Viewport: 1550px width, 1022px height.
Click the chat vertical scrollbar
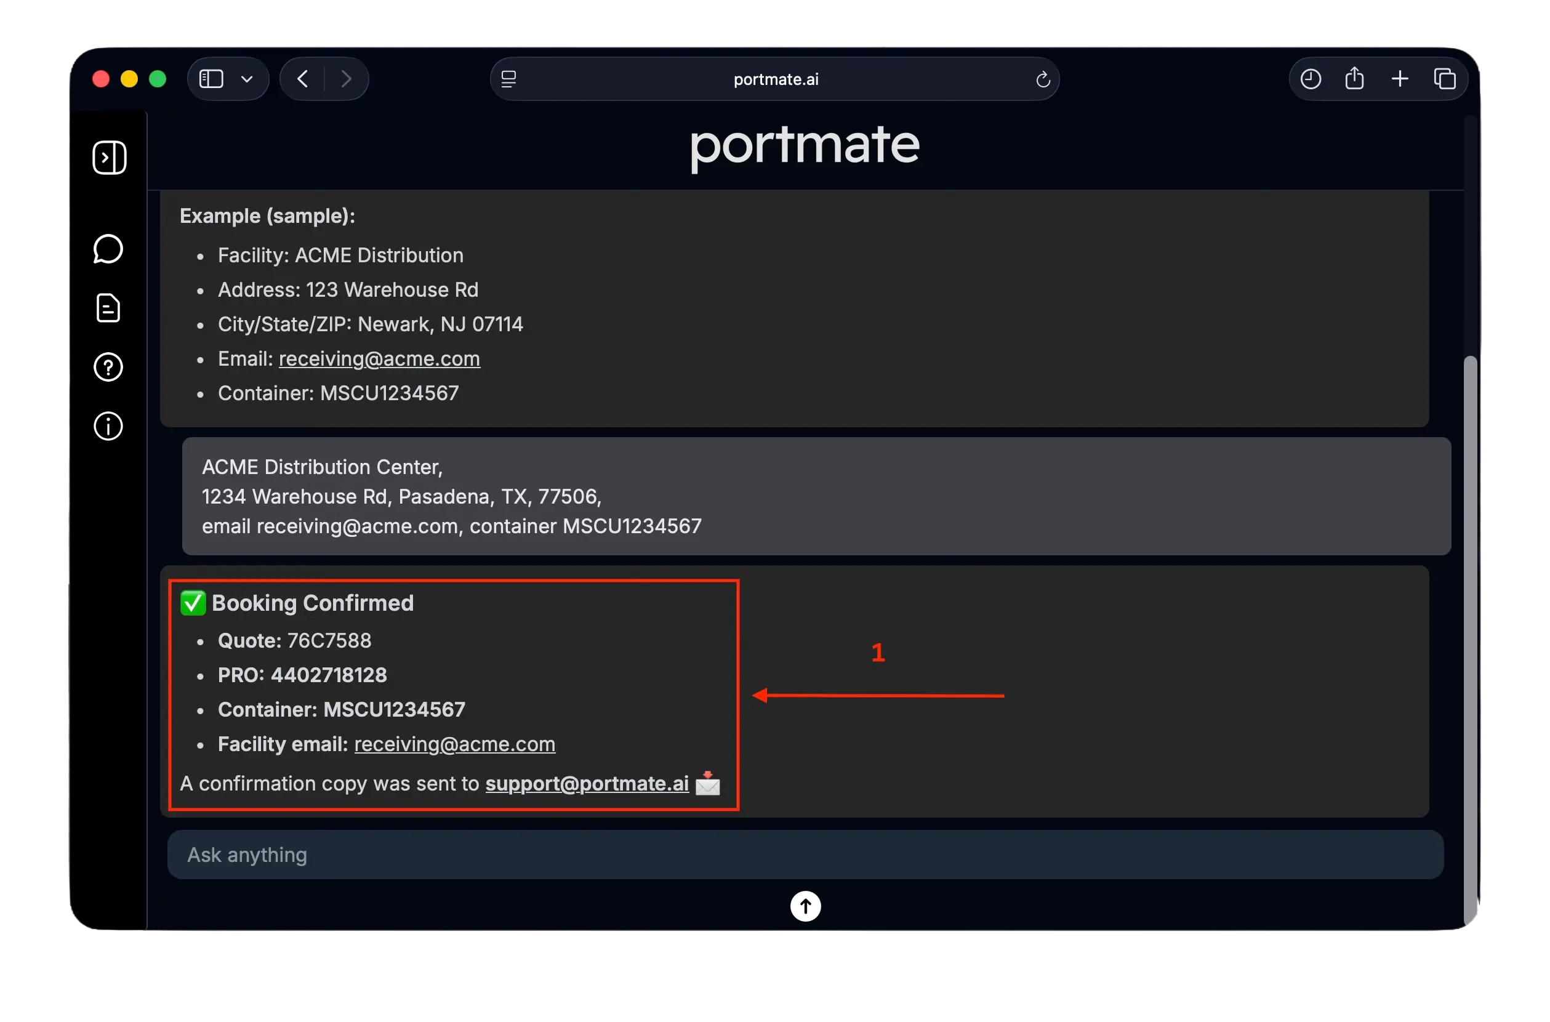[x=1470, y=639]
